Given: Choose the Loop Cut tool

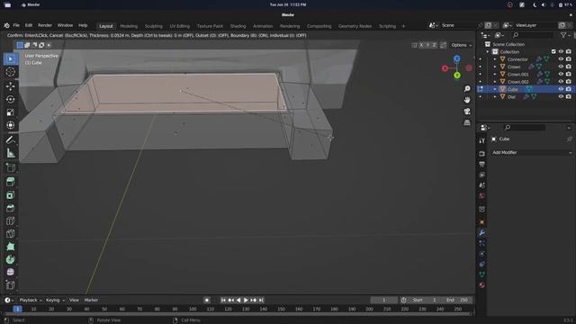Looking at the screenshot, I should tap(10, 220).
